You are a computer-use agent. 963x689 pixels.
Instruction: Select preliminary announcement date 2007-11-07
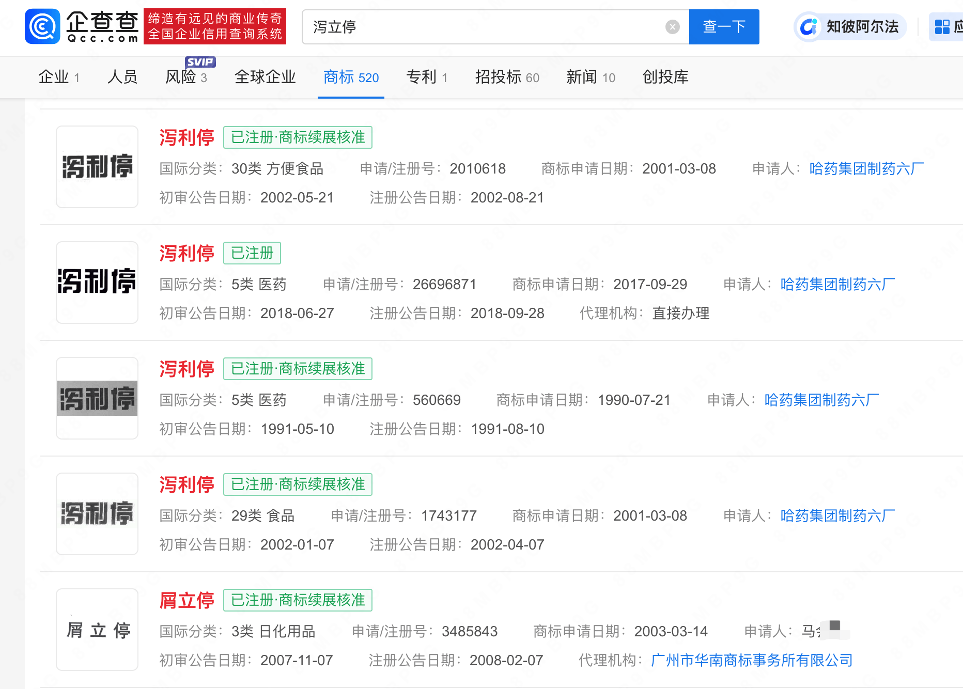pyautogui.click(x=297, y=661)
